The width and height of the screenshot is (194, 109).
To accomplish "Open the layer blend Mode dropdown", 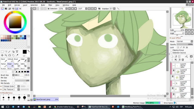I will click(x=185, y=41).
